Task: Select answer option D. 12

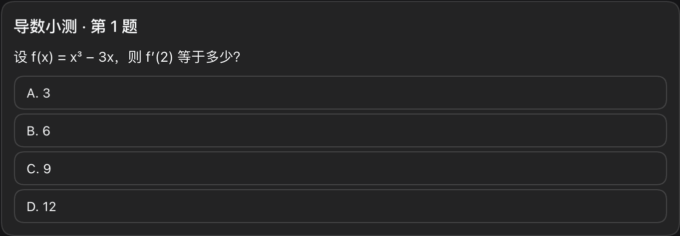Action: click(340, 207)
